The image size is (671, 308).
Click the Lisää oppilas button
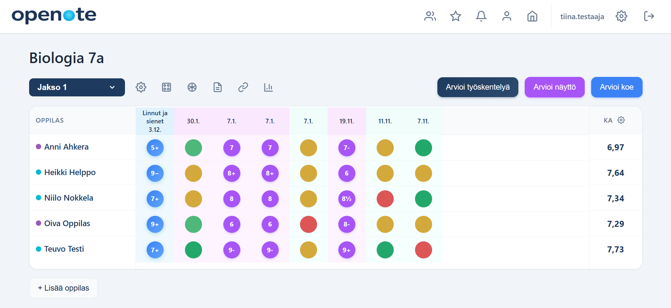[64, 288]
